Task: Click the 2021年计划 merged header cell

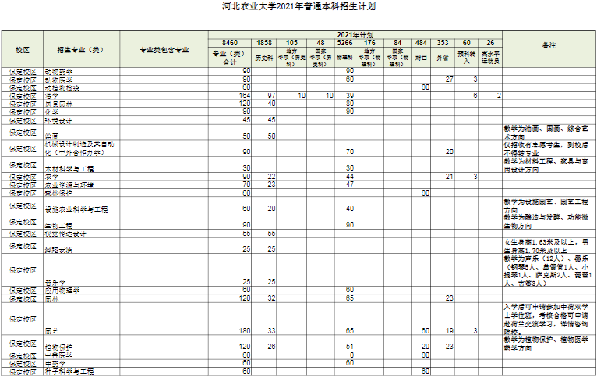Action: [x=355, y=35]
